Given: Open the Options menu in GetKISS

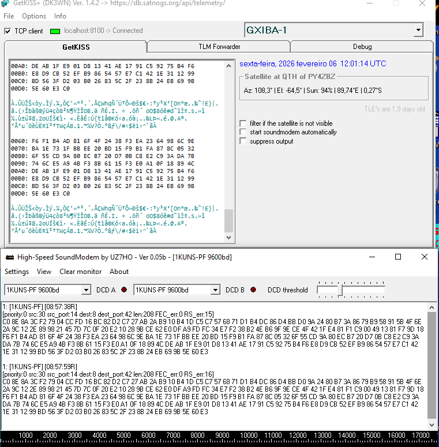Looking at the screenshot, I should 34,16.
